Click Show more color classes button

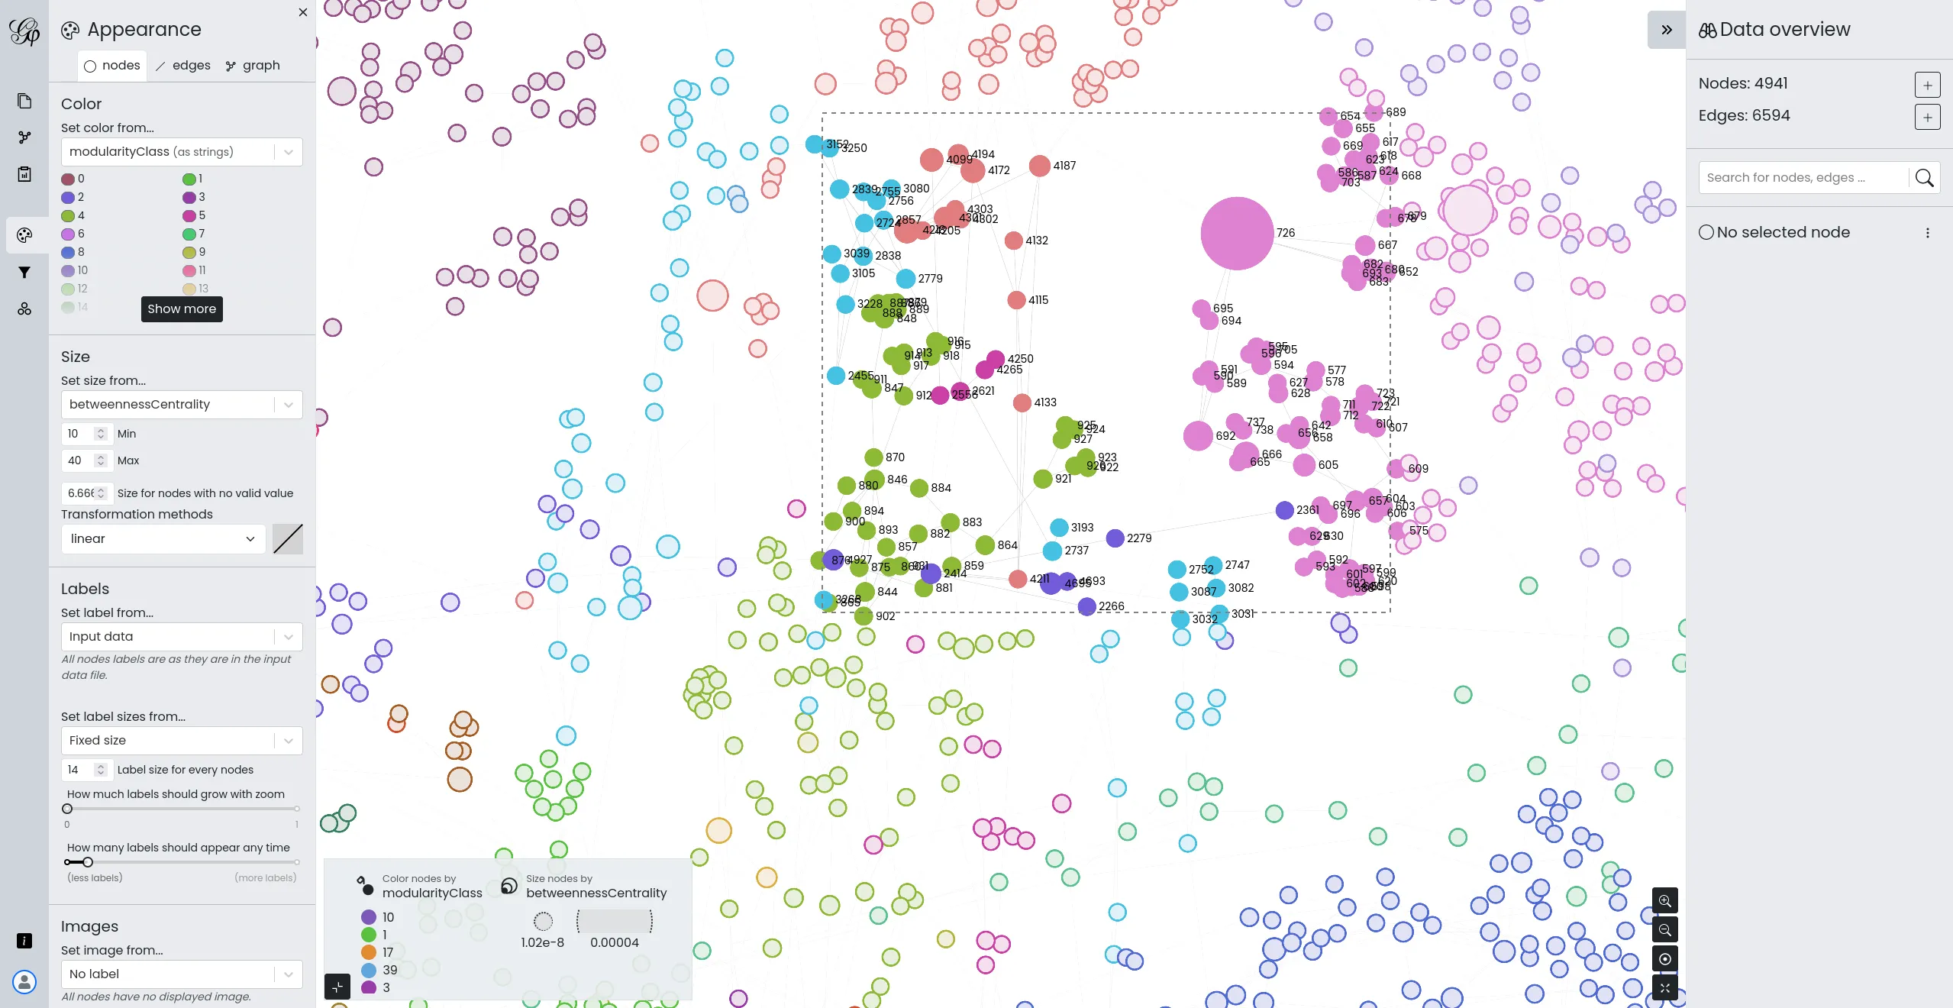click(x=181, y=309)
